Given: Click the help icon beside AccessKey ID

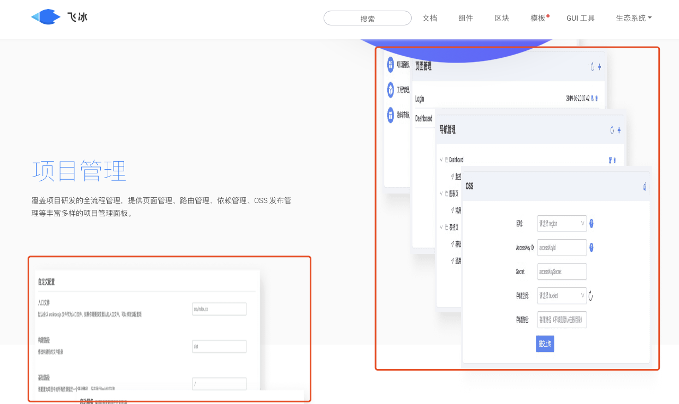Looking at the screenshot, I should [591, 248].
